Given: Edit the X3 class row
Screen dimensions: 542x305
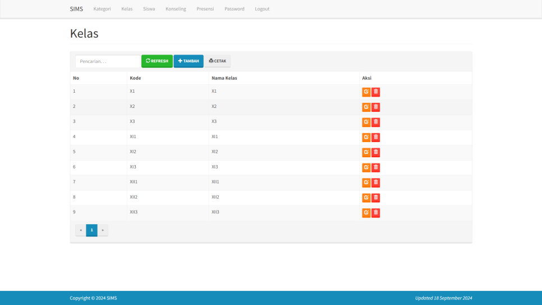Looking at the screenshot, I should 366,122.
